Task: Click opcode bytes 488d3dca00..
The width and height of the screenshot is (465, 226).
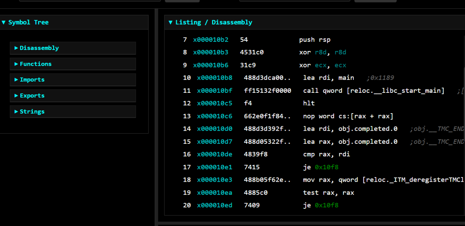Action: tap(268, 78)
